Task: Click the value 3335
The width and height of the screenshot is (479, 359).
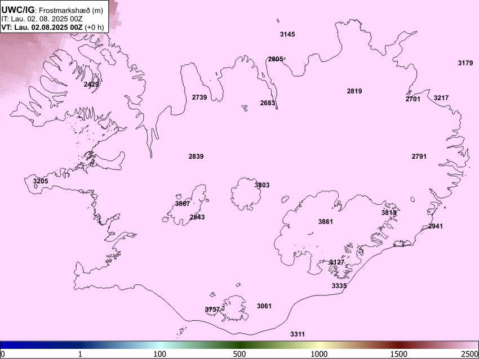Action: click(339, 286)
